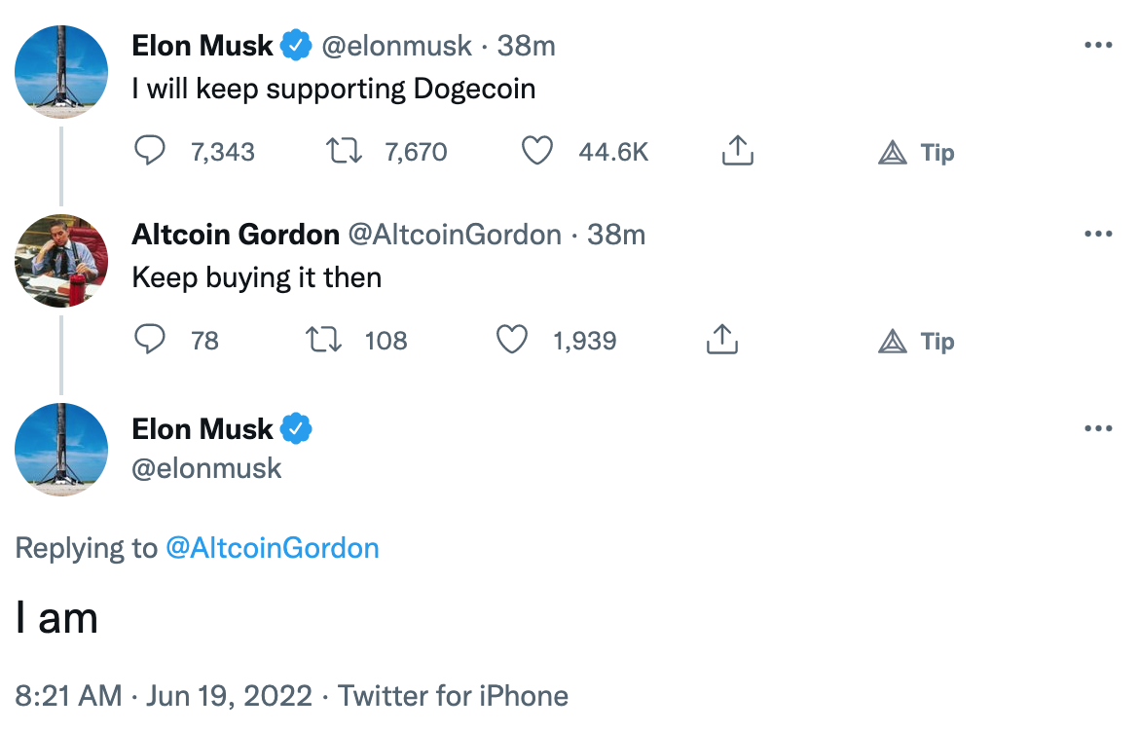Open the Altcoin Gordon display name
Viewport: 1139px width, 732px height.
tap(236, 235)
